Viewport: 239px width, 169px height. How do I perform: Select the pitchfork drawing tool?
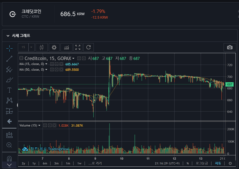(x=9, y=69)
